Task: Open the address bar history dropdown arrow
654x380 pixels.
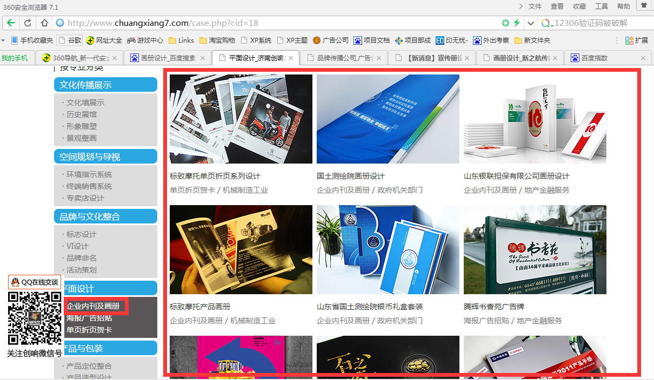Action: 531,23
